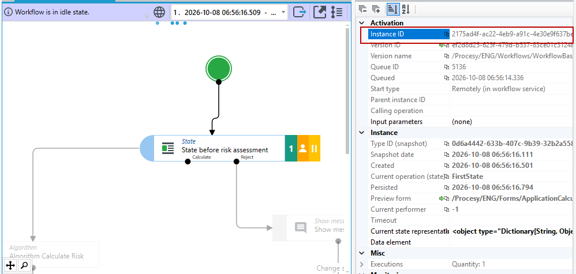Click the Reject output port
This screenshot has height=274, width=576.
pyautogui.click(x=236, y=162)
